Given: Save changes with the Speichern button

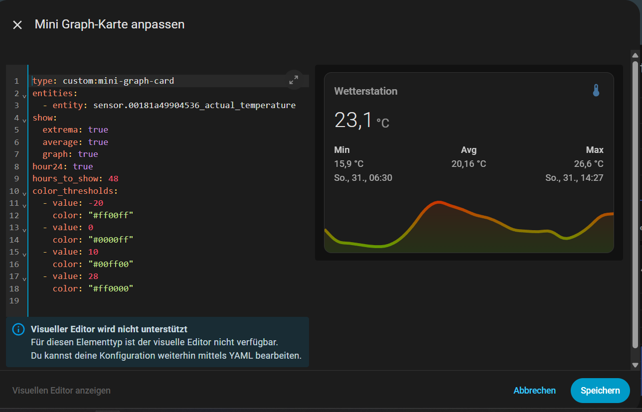Looking at the screenshot, I should click(600, 391).
